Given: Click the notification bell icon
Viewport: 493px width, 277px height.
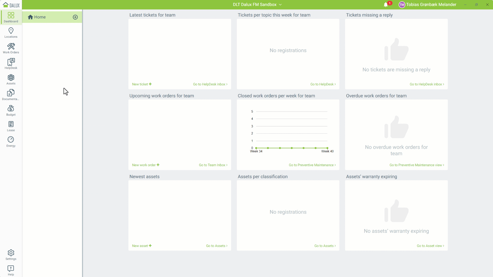Looking at the screenshot, I should point(386,5).
